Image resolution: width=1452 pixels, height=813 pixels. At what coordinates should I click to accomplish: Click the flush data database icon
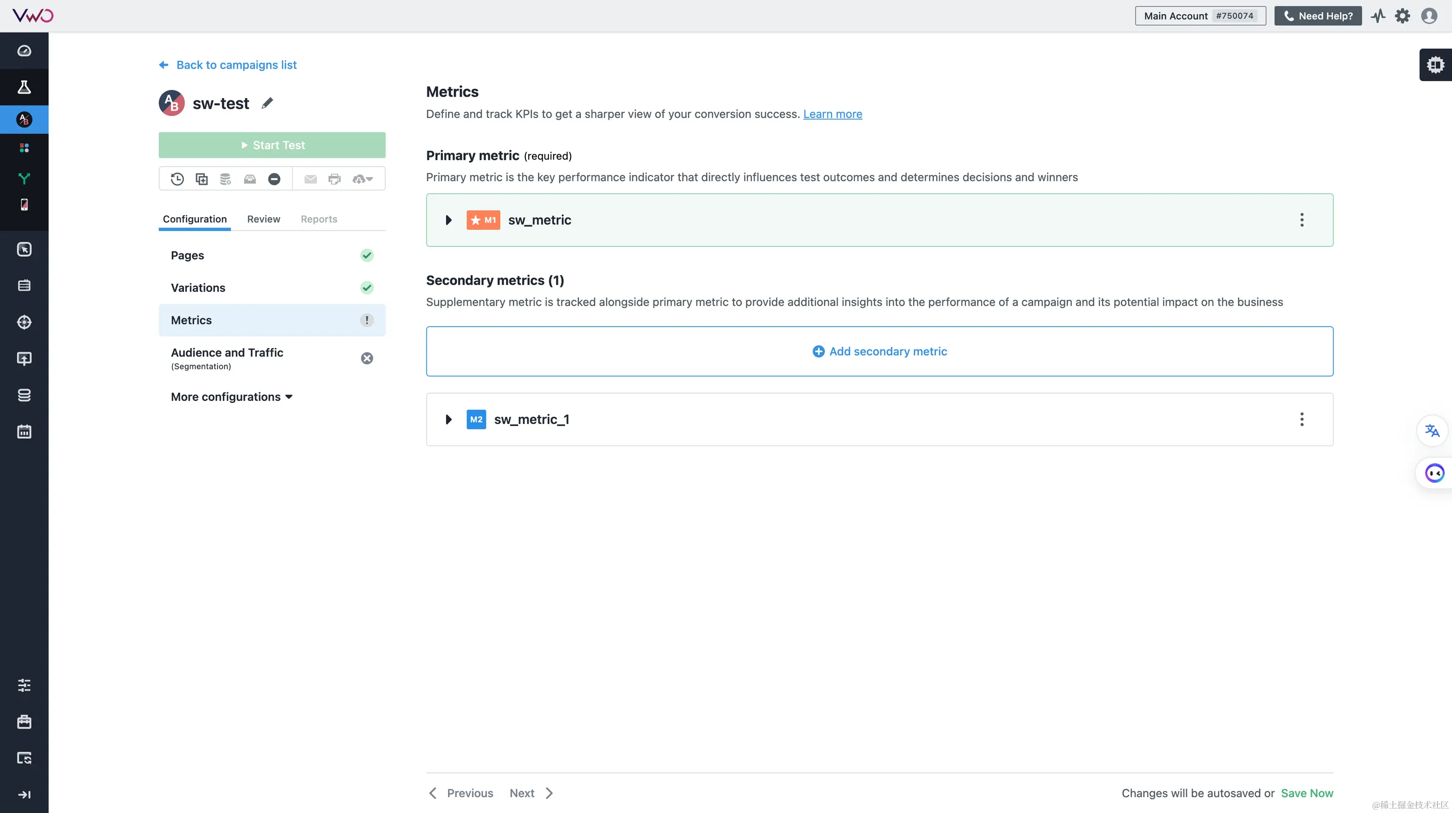tap(226, 179)
